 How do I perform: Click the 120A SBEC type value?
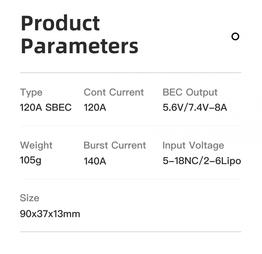(46, 107)
